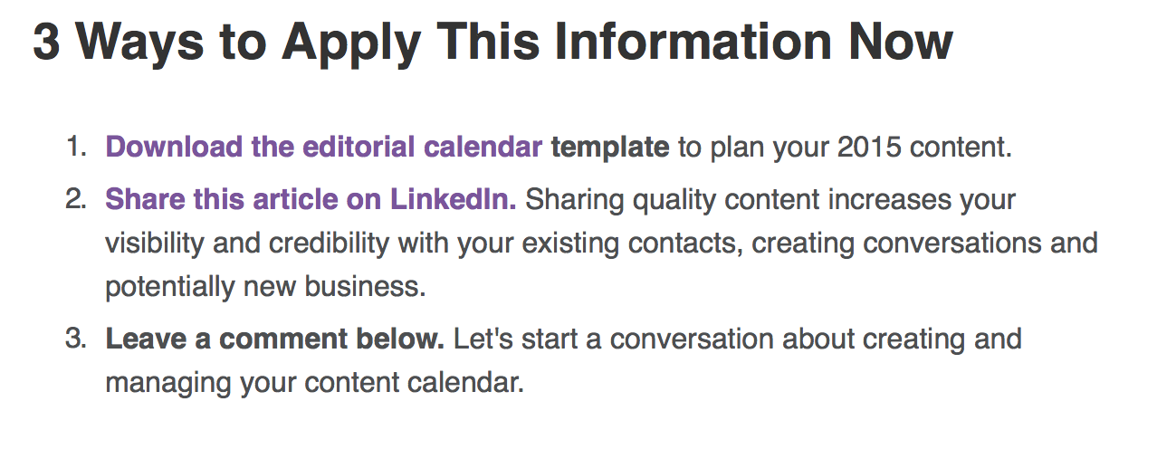The width and height of the screenshot is (1157, 449).
Task: Click the bold word template
Action: click(610, 148)
